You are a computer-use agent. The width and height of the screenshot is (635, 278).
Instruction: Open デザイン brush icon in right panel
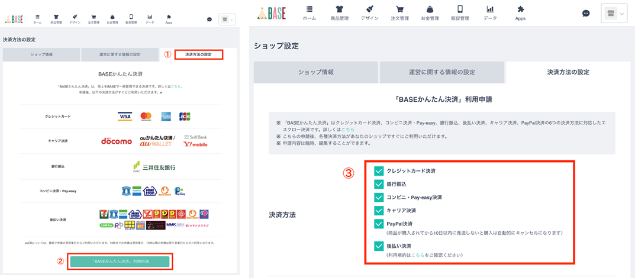tap(369, 13)
